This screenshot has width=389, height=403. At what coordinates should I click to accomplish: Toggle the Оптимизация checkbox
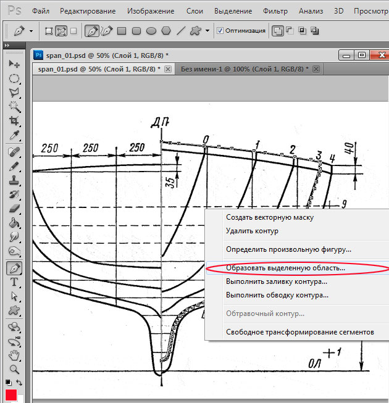coord(220,30)
